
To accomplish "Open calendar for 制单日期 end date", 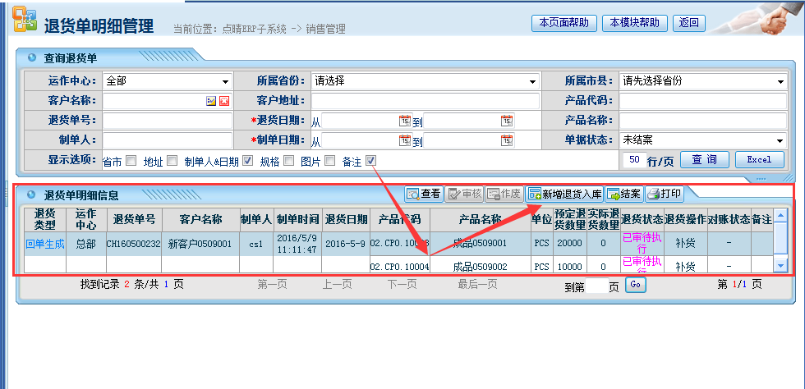I will point(506,140).
